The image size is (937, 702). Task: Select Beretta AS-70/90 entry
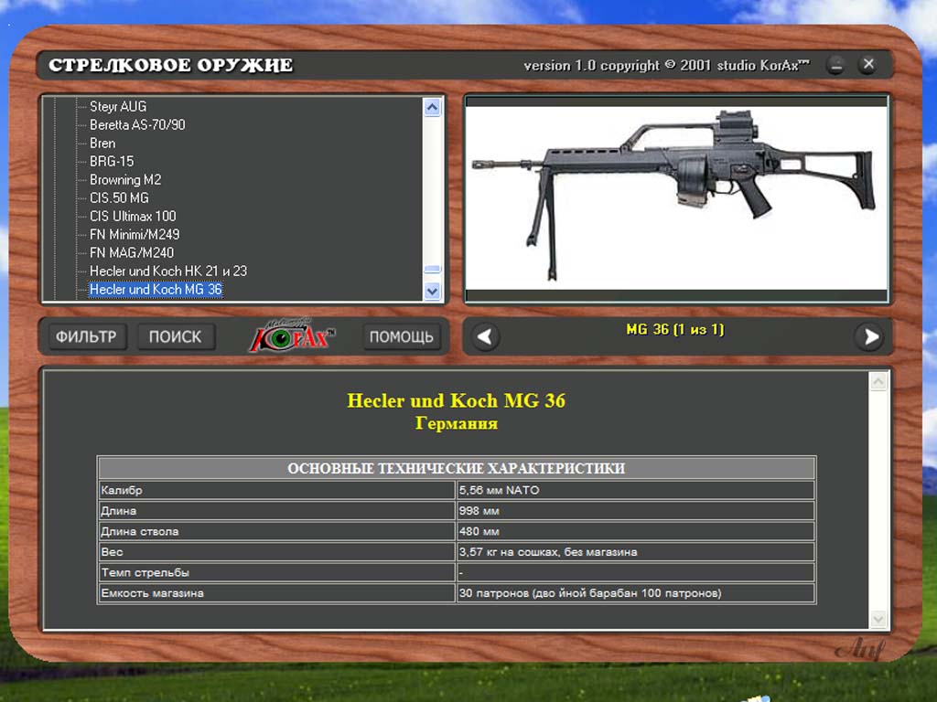point(137,124)
